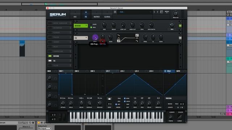Click the Reverb Low Cut knob
Viewport: 232px width, 130px height.
point(123,25)
